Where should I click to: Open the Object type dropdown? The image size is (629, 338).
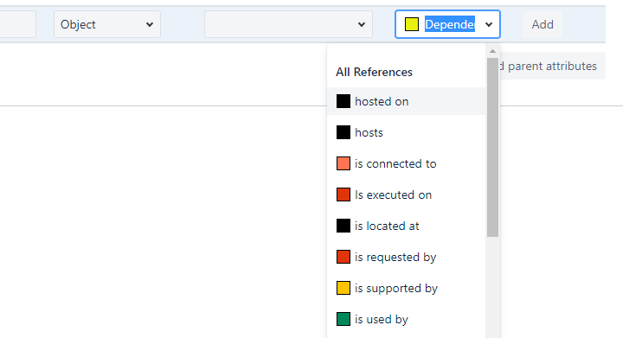[x=107, y=24]
